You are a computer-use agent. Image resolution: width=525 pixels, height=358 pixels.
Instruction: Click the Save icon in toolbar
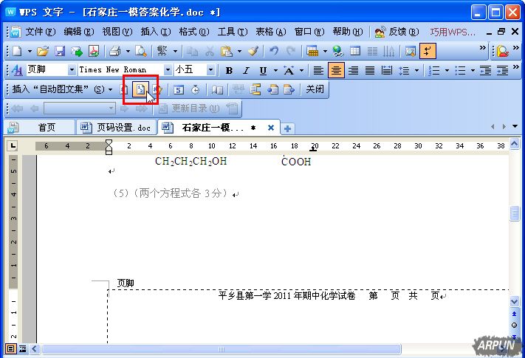coord(60,51)
